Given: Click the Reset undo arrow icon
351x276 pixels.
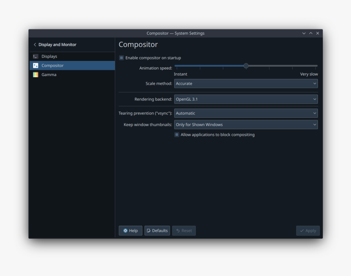Looking at the screenshot, I should coord(178,231).
